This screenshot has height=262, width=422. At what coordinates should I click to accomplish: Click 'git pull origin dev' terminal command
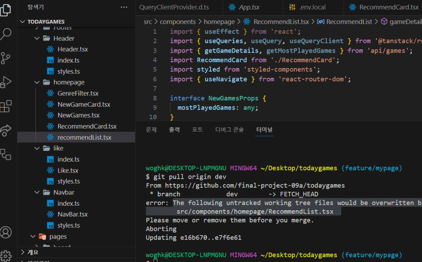190,177
